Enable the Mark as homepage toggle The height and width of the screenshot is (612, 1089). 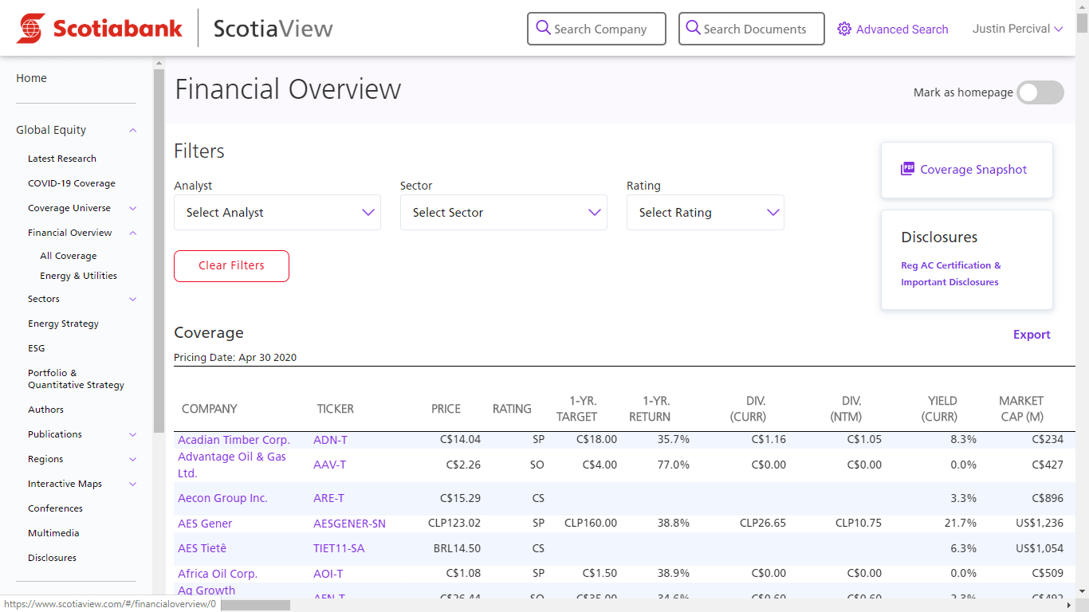click(1039, 92)
